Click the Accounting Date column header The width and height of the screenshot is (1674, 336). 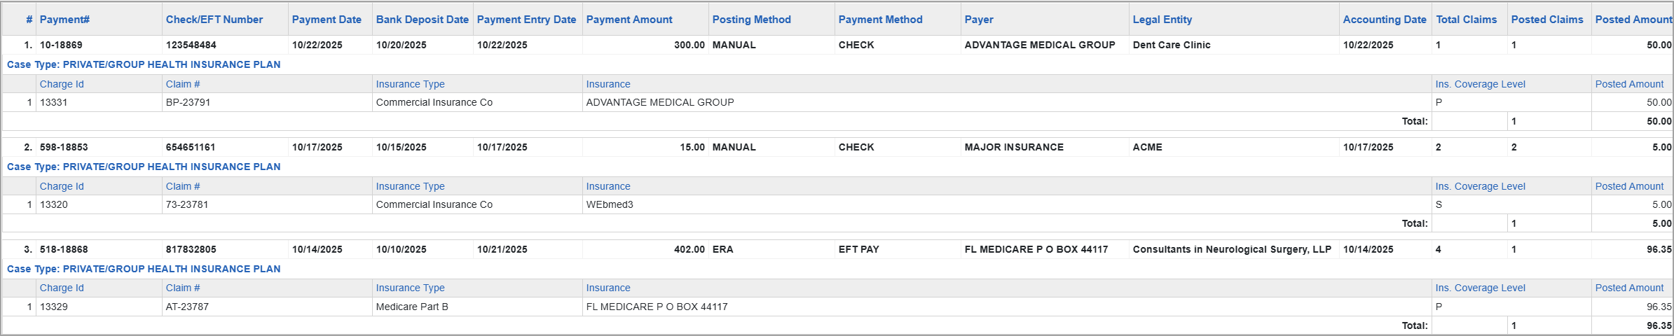tap(1384, 20)
